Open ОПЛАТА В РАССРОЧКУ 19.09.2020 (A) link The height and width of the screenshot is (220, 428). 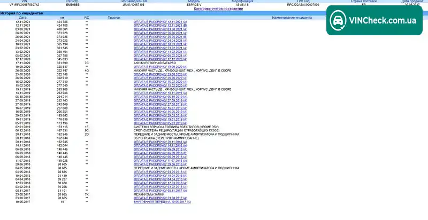[x=160, y=67]
